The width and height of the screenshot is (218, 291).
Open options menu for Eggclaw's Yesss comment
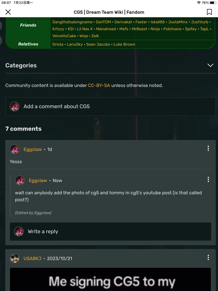pyautogui.click(x=208, y=149)
